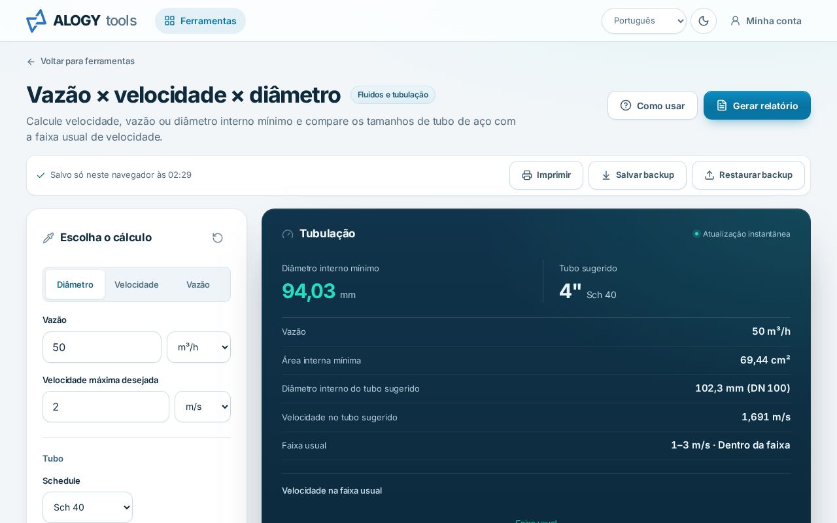
Task: Click Salvar backup
Action: click(x=638, y=175)
